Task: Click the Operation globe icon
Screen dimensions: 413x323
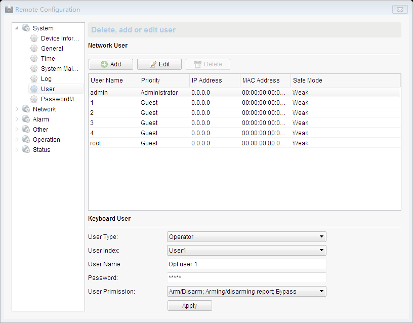Action: (26, 139)
